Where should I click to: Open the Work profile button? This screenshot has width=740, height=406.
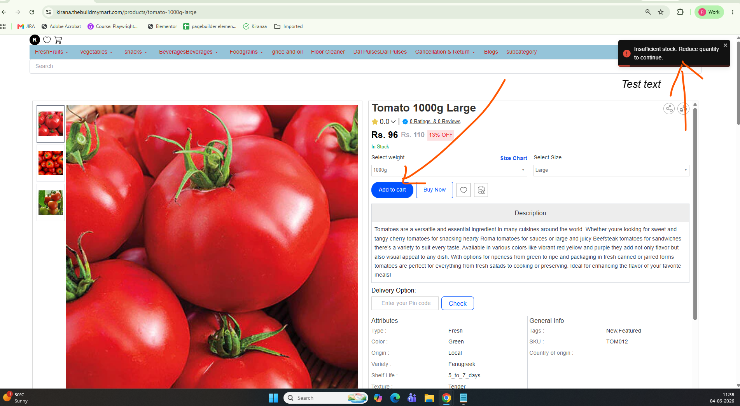tap(709, 12)
